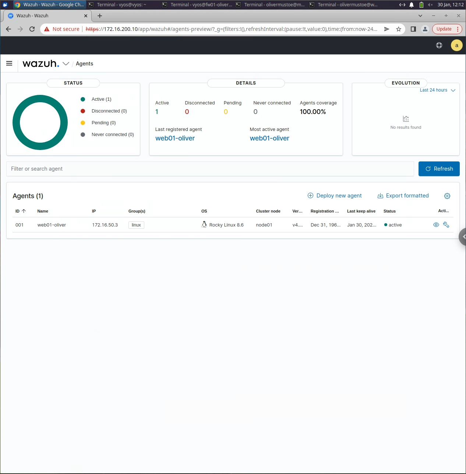
Task: Sort the table by the ID column
Action: (21, 211)
